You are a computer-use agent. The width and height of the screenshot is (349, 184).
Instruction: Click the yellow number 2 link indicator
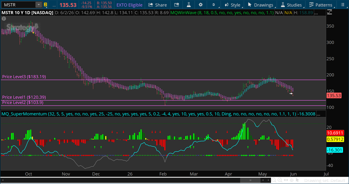(45, 5)
